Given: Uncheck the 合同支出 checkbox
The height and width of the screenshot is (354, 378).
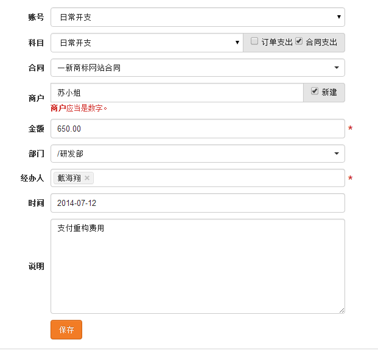Looking at the screenshot, I should pyautogui.click(x=299, y=41).
